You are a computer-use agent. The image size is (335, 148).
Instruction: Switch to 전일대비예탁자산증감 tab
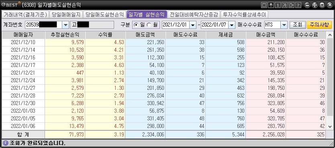tap(194, 14)
